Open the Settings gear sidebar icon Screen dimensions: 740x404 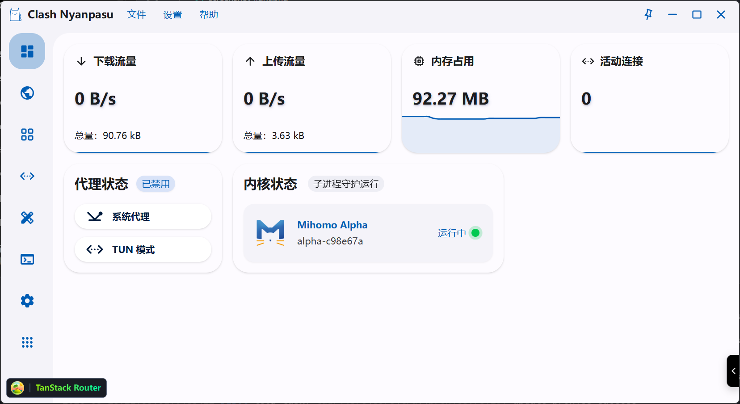pyautogui.click(x=27, y=301)
